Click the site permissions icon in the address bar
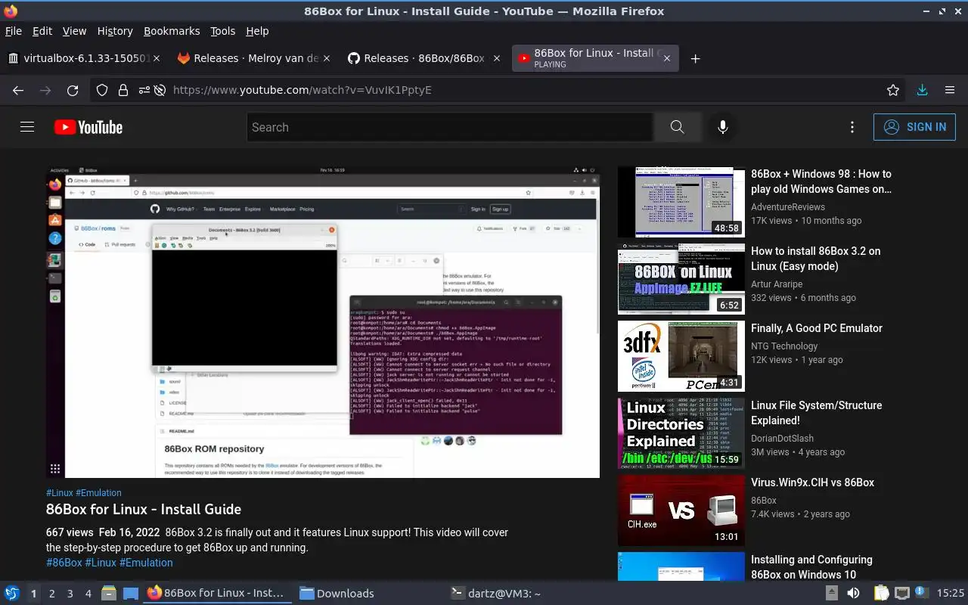Screen dimensions: 968x605 (x=143, y=90)
